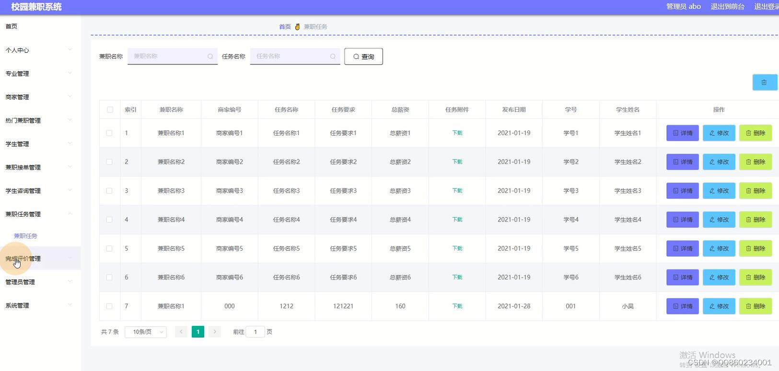Viewport: 779px width, 371px height.
Task: Expand 商家管理 sidebar menu
Action: coord(40,97)
